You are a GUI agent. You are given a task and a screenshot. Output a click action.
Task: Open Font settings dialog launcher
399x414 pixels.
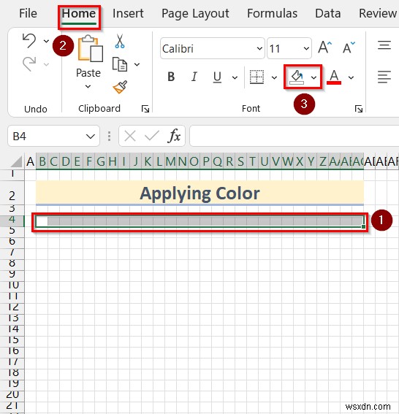coord(359,109)
